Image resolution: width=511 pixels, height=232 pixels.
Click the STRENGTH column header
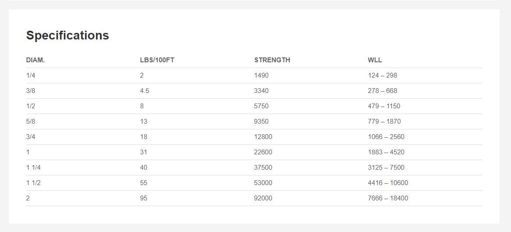(x=272, y=60)
